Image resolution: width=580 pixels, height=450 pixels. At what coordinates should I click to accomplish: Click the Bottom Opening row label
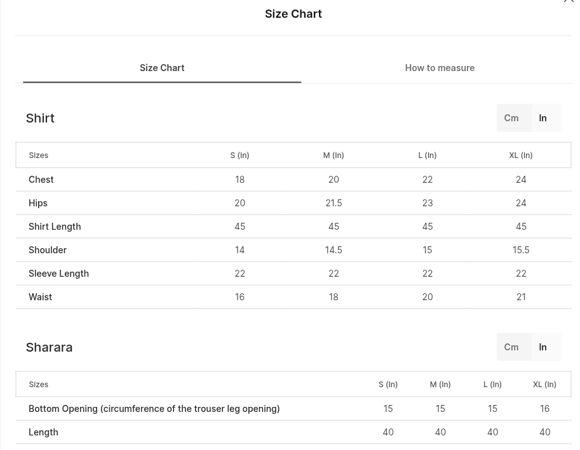(x=154, y=409)
